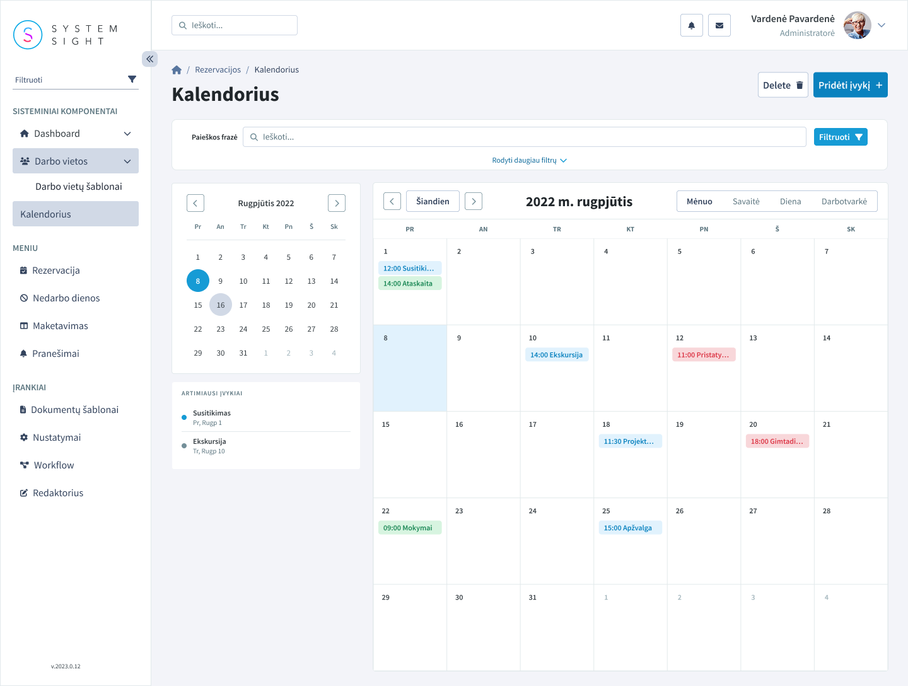Open Nustatymai settings in the sidebar
This screenshot has height=686, width=908.
click(x=76, y=438)
